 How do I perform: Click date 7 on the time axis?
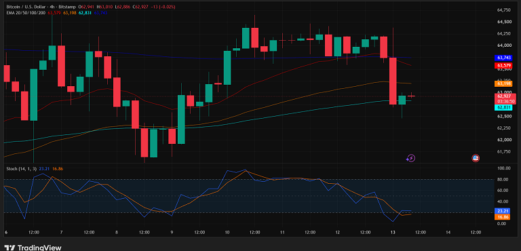pos(62,232)
